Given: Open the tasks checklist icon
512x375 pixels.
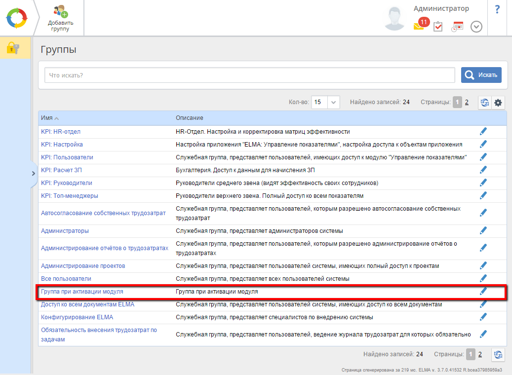Looking at the screenshot, I should tap(438, 27).
